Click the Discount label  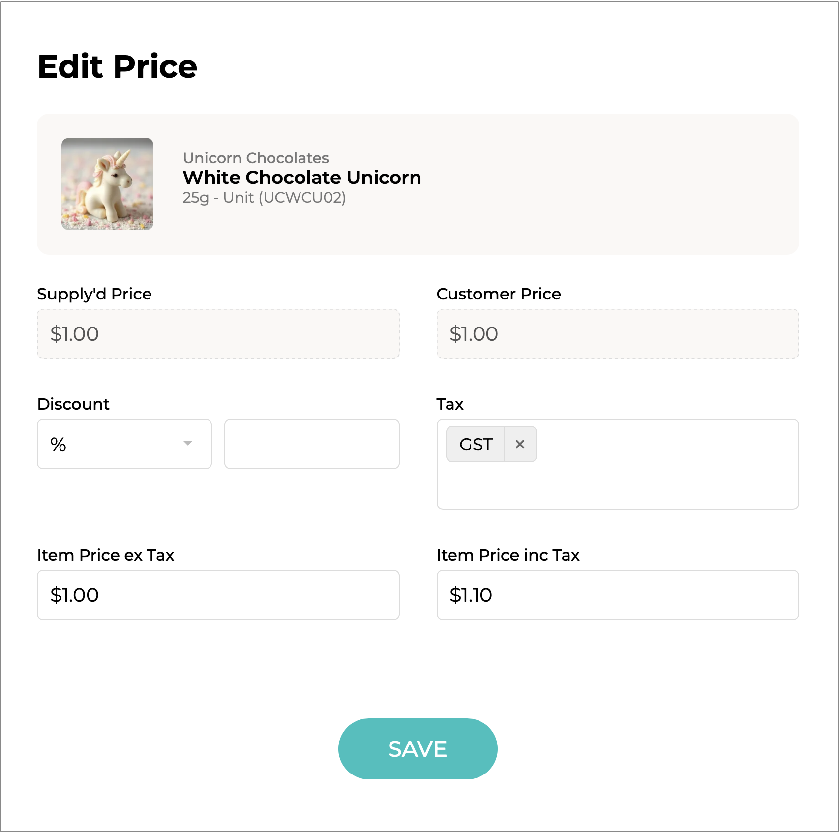(73, 404)
